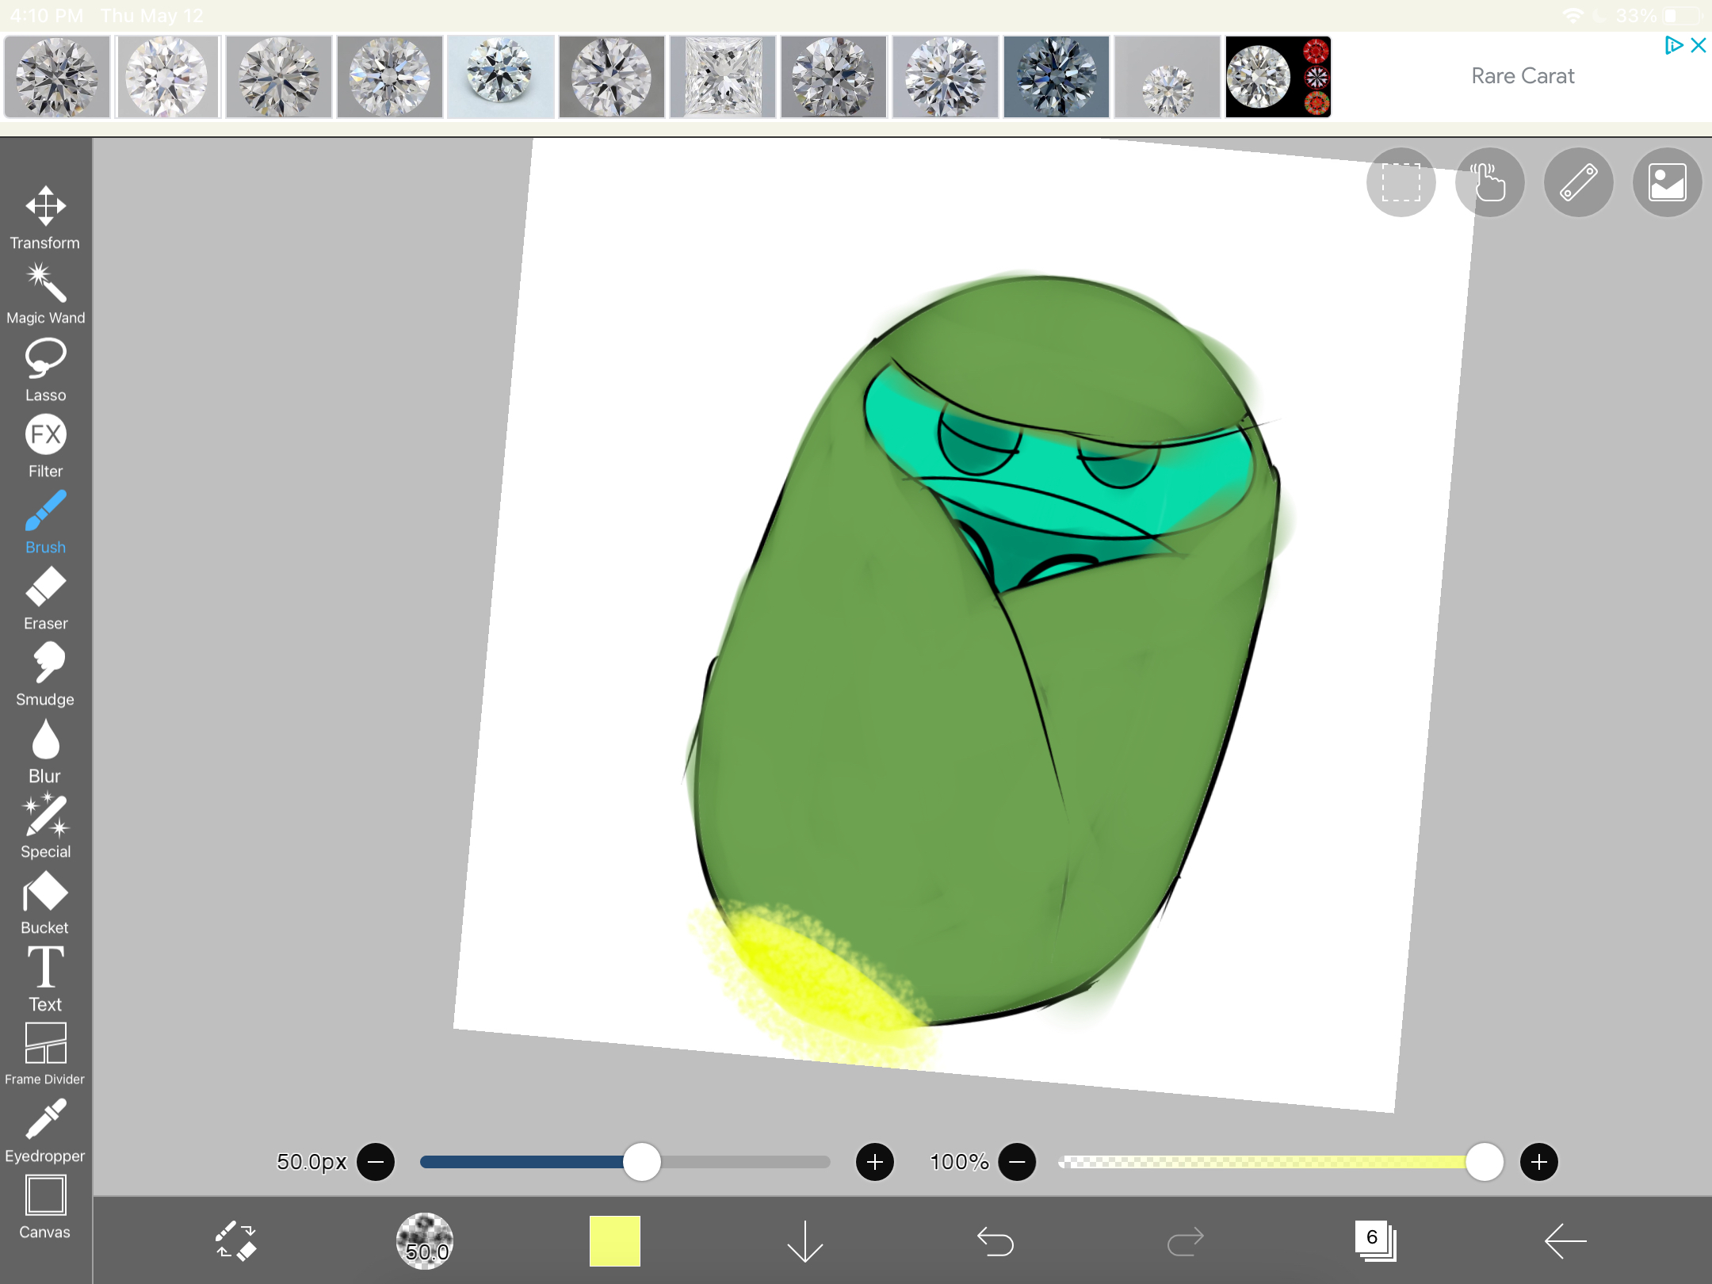This screenshot has height=1284, width=1712.
Task: Select the Bucket fill tool
Action: [45, 903]
